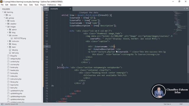The height and width of the screenshot is (106, 189).
Task: Open library.php file
Action: (x=14, y=82)
